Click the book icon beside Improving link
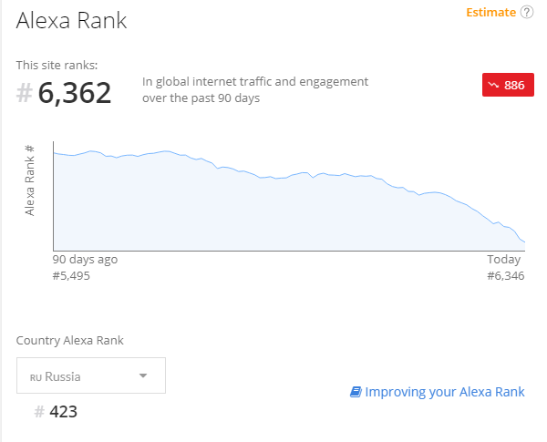 (x=356, y=392)
